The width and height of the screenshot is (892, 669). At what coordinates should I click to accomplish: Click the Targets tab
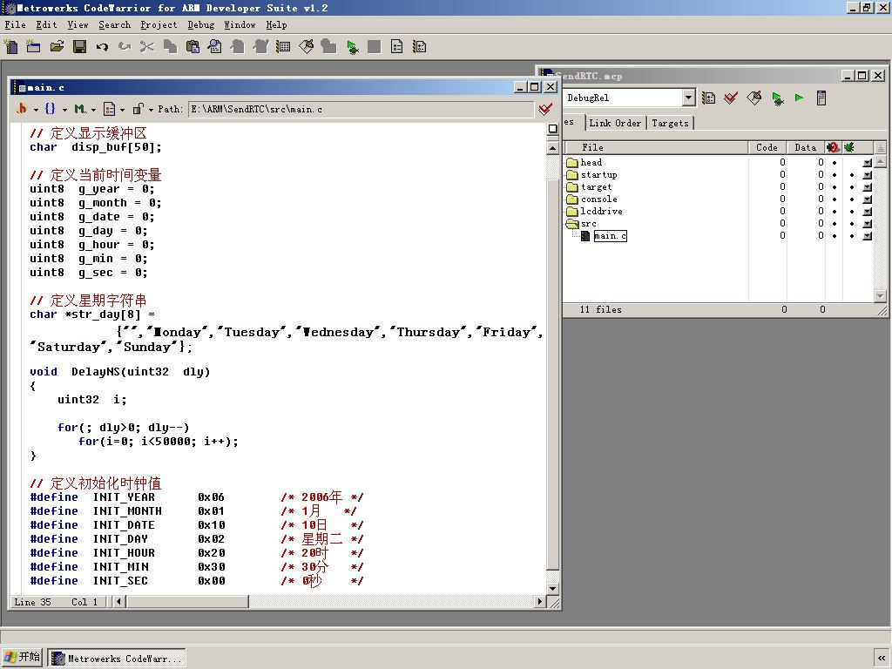click(670, 124)
